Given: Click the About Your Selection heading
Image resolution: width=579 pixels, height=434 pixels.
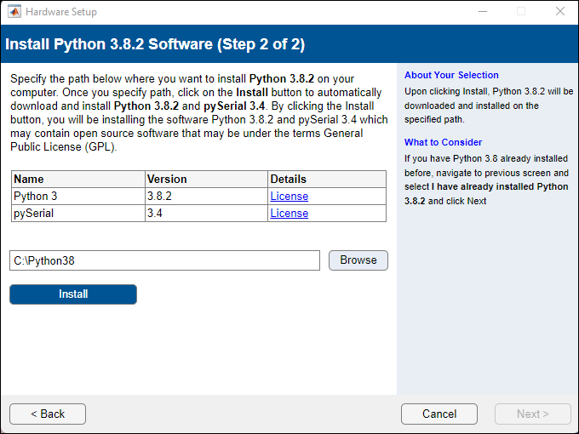Looking at the screenshot, I should pyautogui.click(x=451, y=75).
